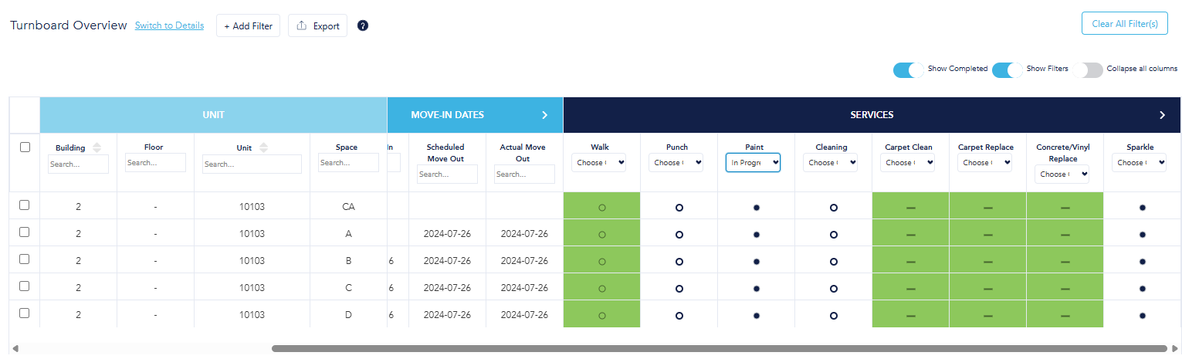Click the Add Filter button

(x=248, y=25)
